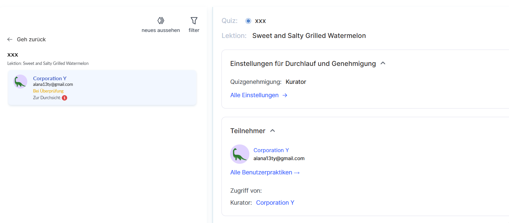Open Corporation Y profile link under Teilnehmer
Image resolution: width=509 pixels, height=223 pixels.
pyautogui.click(x=271, y=150)
